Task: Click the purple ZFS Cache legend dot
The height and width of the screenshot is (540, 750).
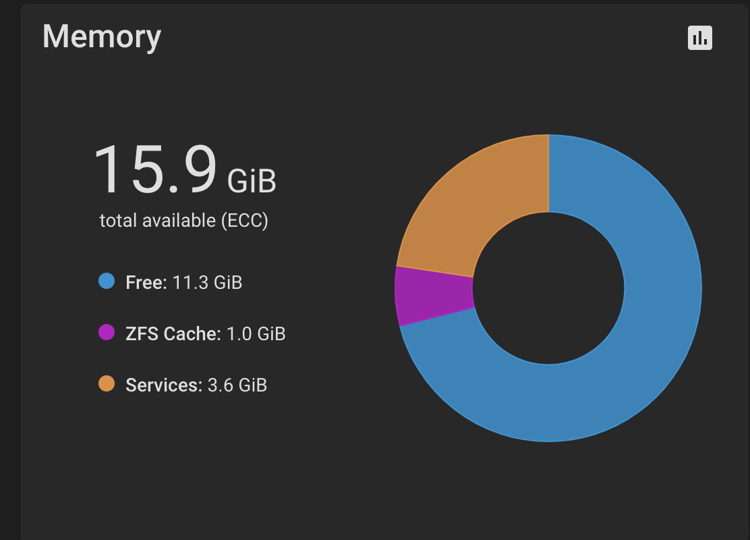Action: click(x=107, y=332)
